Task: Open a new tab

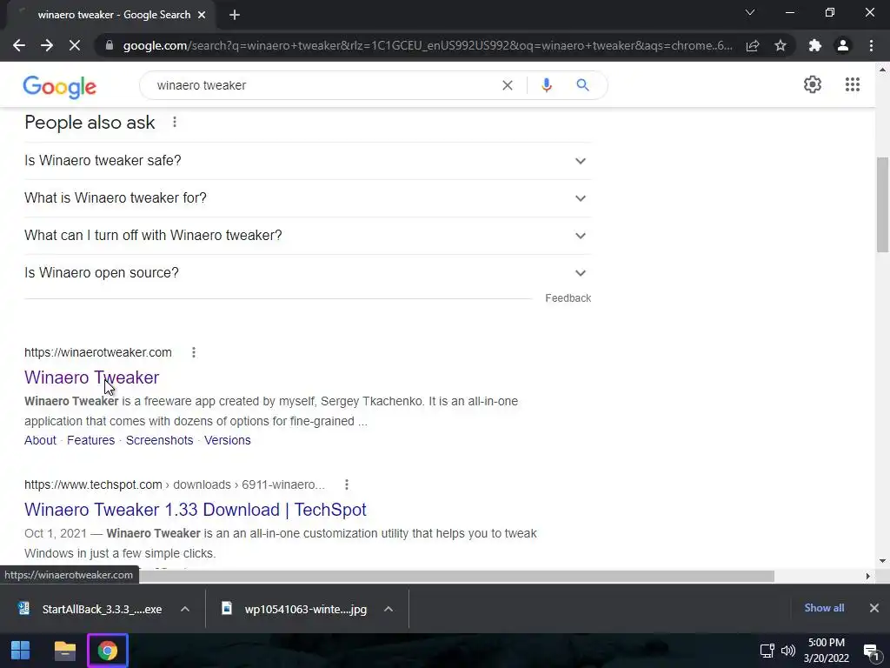Action: click(x=235, y=16)
